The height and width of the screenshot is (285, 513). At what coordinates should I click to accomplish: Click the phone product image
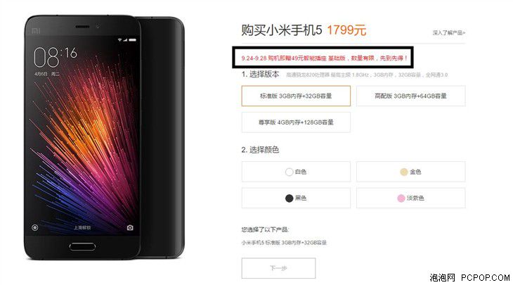coord(105,138)
